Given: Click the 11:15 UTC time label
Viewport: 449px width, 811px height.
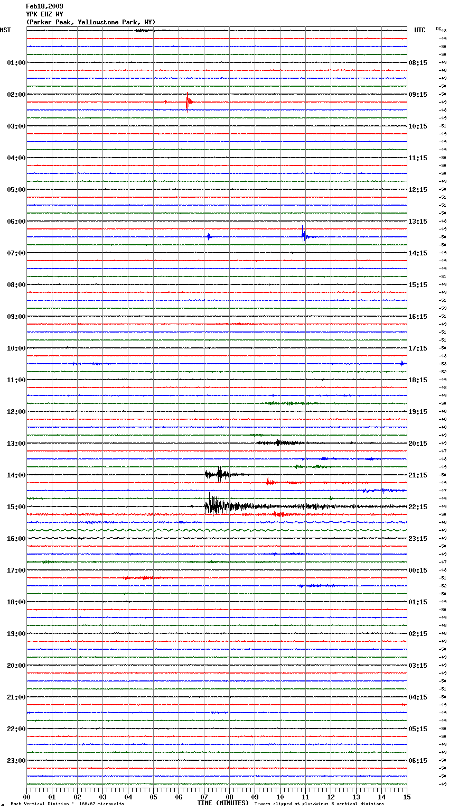Looking at the screenshot, I should 418,158.
